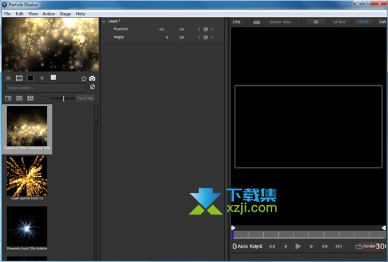This screenshot has height=262, width=388.
Task: Click the current frame number 0
Action: [x=234, y=247]
